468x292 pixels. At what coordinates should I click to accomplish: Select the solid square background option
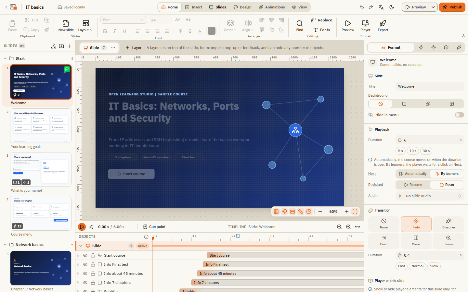(x=404, y=104)
